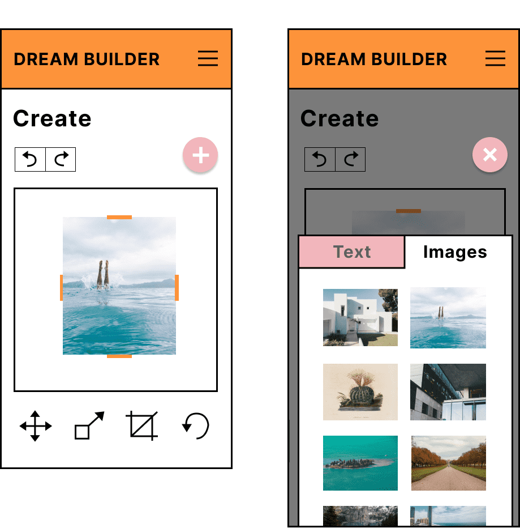The height and width of the screenshot is (528, 520).
Task: Select the Crop tool
Action: click(141, 426)
